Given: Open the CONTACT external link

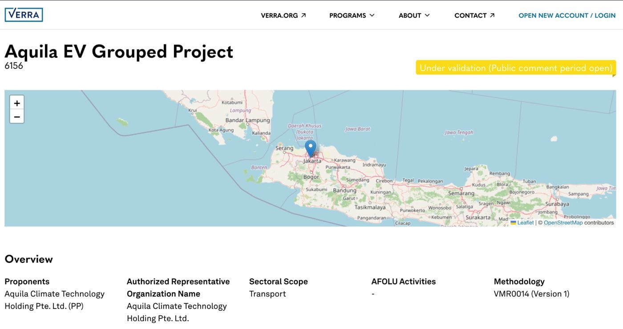Looking at the screenshot, I should pos(474,16).
